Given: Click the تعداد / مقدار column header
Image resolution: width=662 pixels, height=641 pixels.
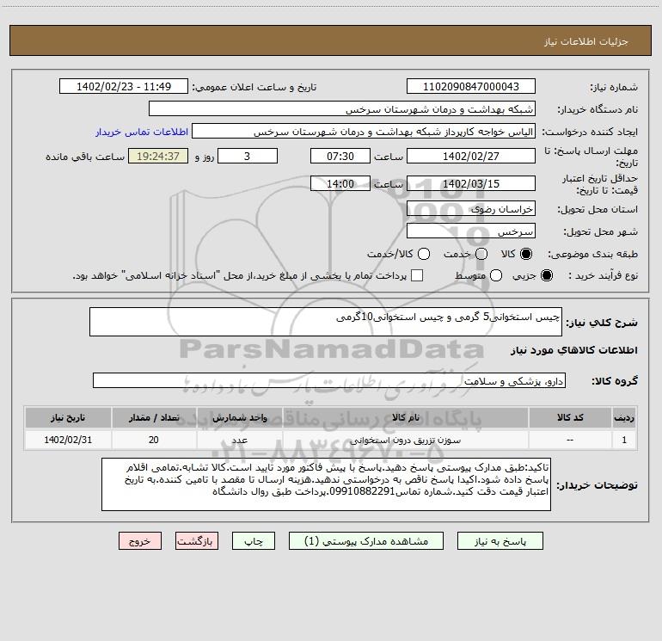Looking at the screenshot, I should tap(154, 417).
